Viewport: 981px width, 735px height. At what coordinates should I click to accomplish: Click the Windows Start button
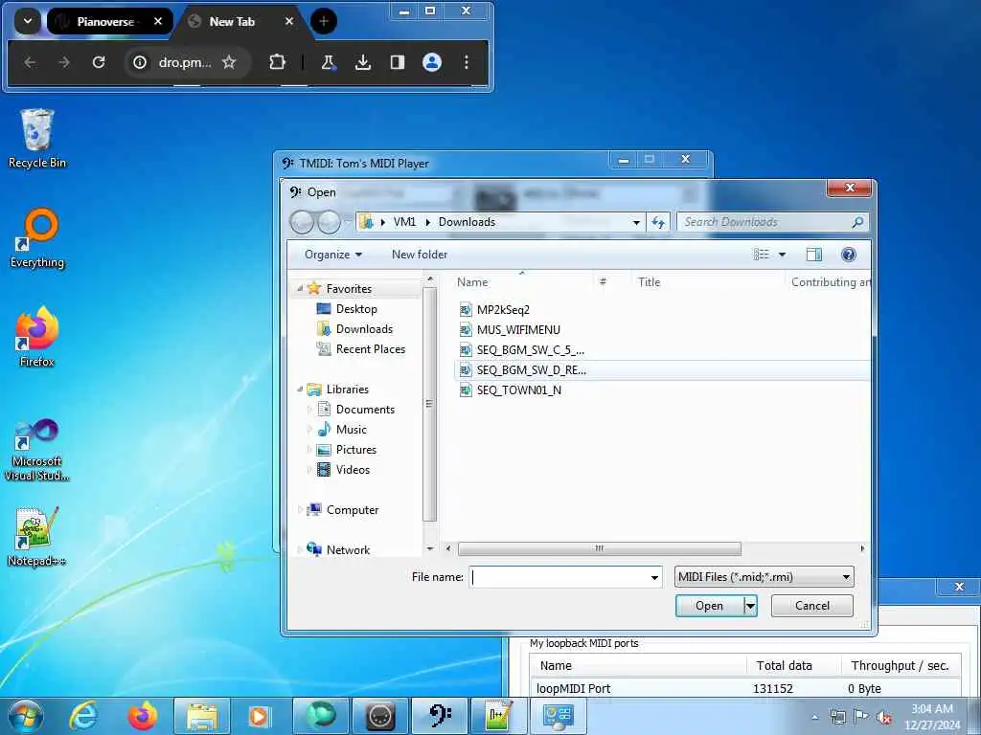click(x=26, y=716)
